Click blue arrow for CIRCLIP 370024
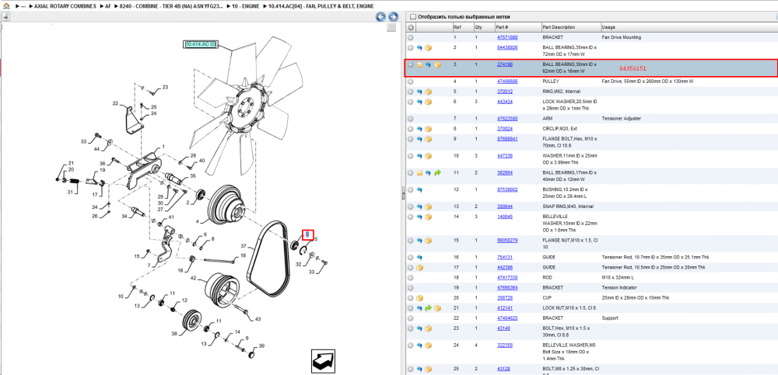The width and height of the screenshot is (778, 375). [419, 129]
